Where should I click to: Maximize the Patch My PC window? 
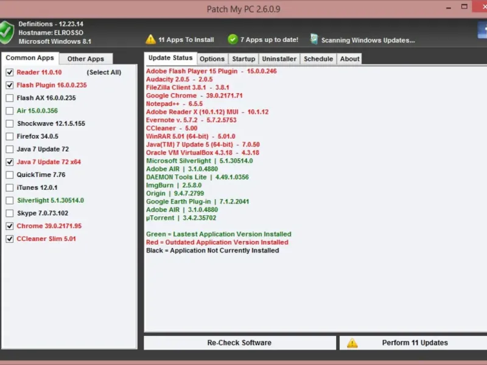pyautogui.click(x=464, y=7)
